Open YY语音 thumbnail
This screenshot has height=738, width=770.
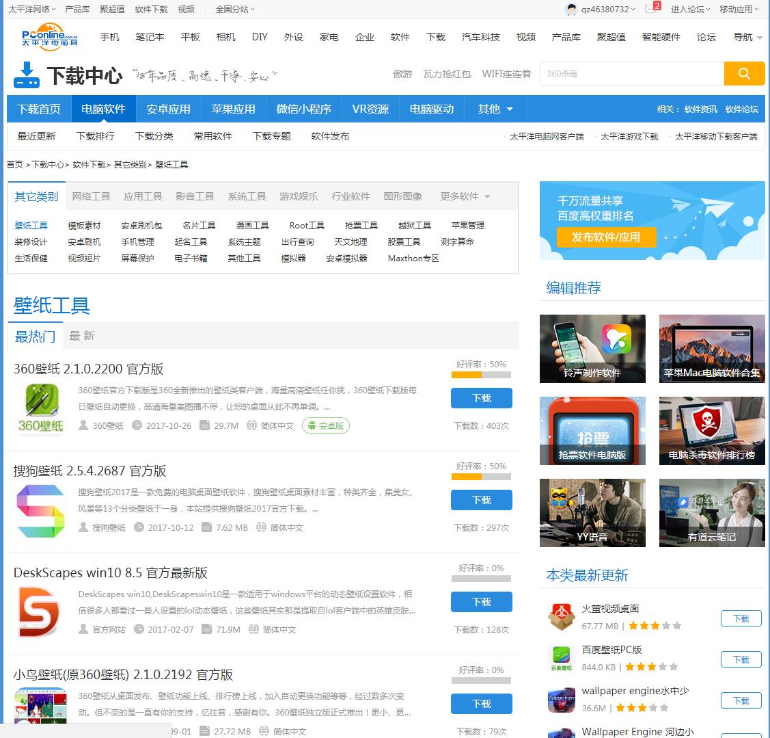point(592,513)
